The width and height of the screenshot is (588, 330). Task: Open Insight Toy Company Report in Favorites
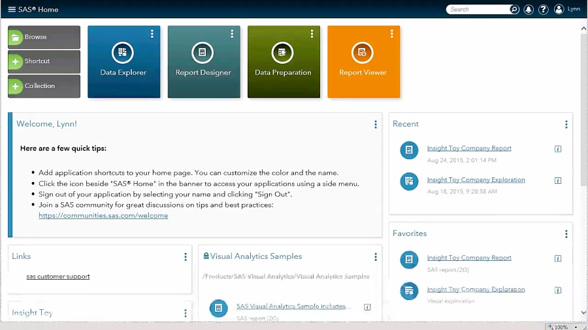click(x=469, y=258)
